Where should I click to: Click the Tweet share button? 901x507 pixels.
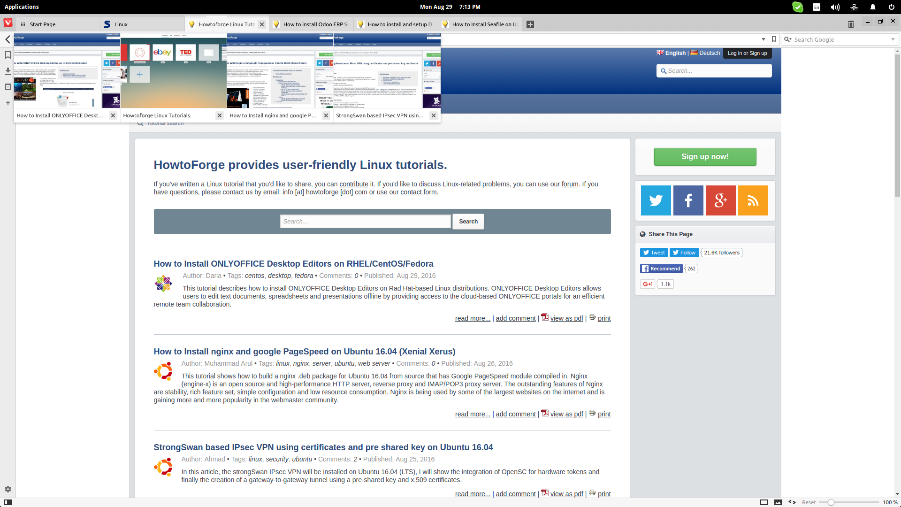coord(654,253)
